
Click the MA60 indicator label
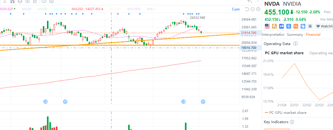tap(43, 9)
